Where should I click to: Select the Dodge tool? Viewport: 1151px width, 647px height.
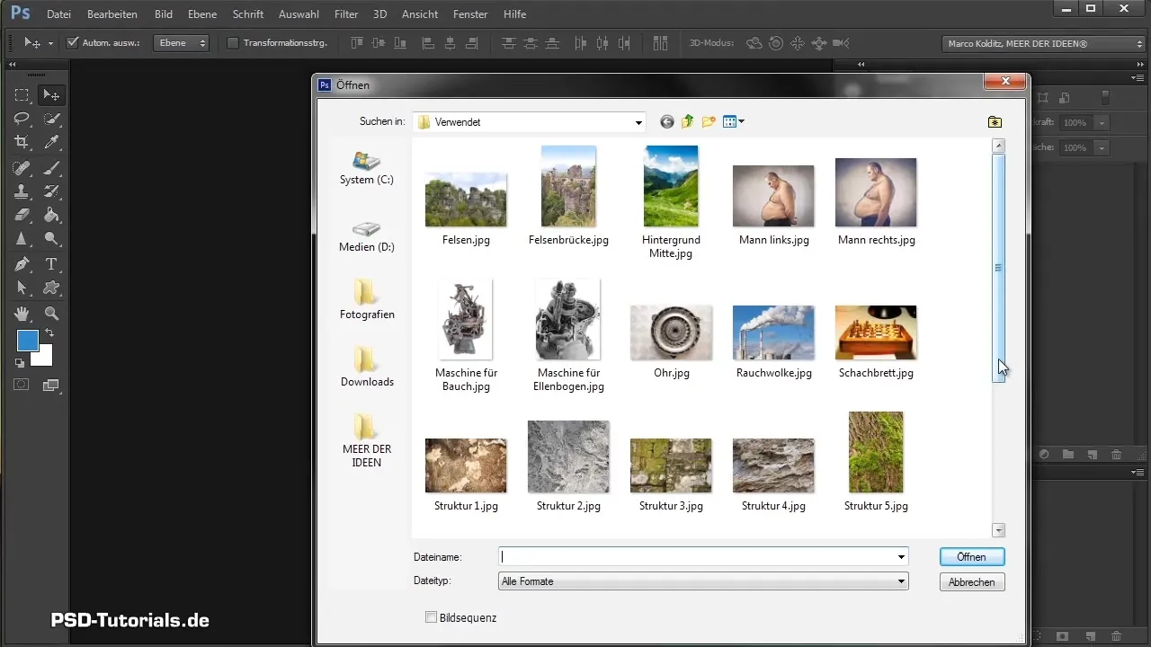tap(52, 239)
